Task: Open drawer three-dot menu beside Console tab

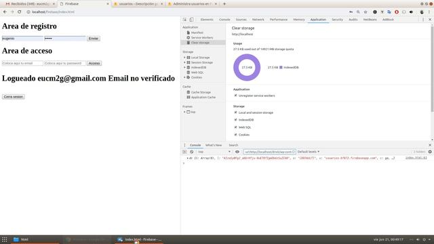Action: click(x=185, y=145)
